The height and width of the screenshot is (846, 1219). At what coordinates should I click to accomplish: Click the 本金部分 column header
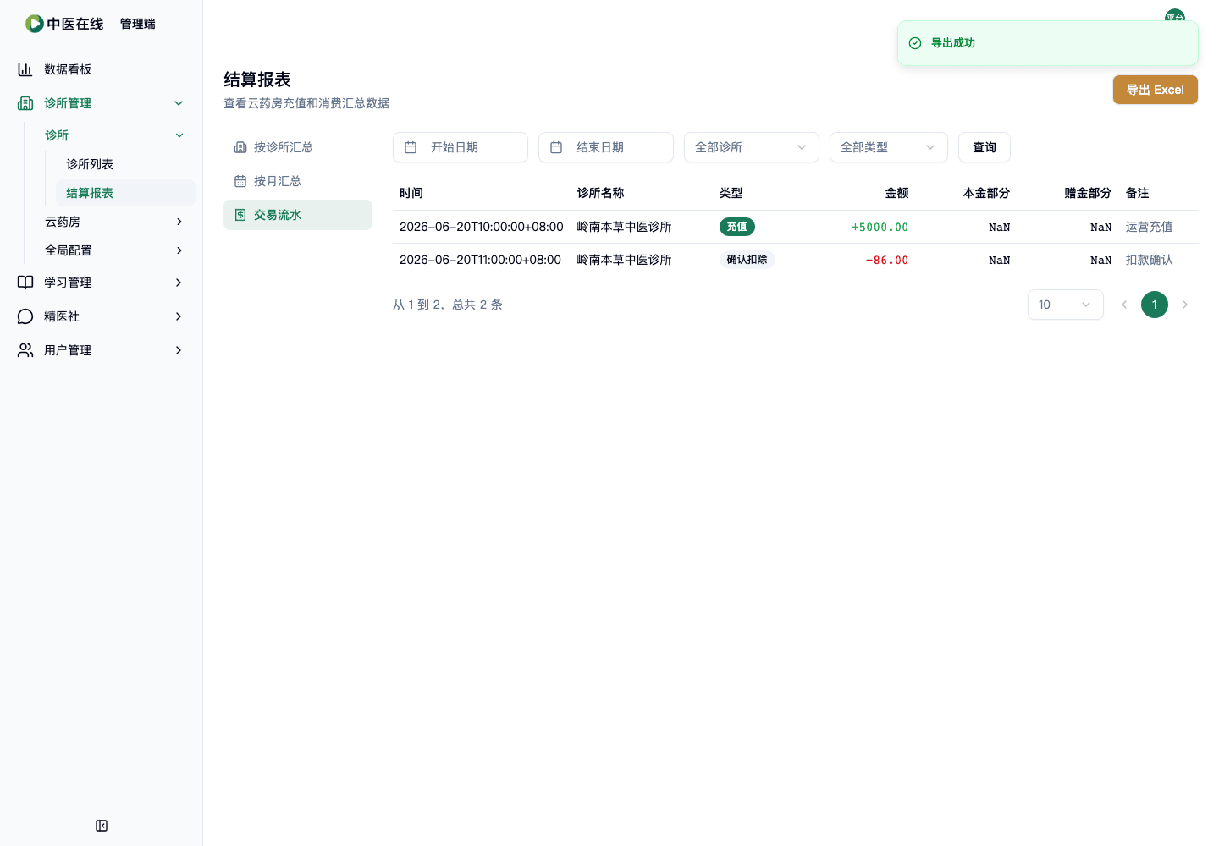coord(987,193)
